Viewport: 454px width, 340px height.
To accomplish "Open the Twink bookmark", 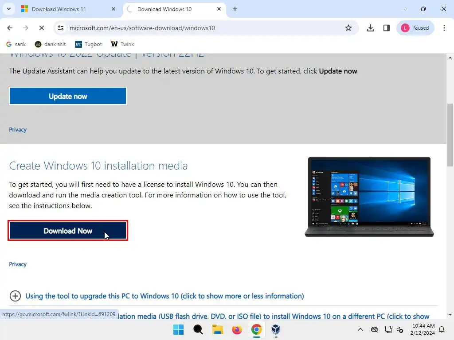I will click(x=122, y=44).
